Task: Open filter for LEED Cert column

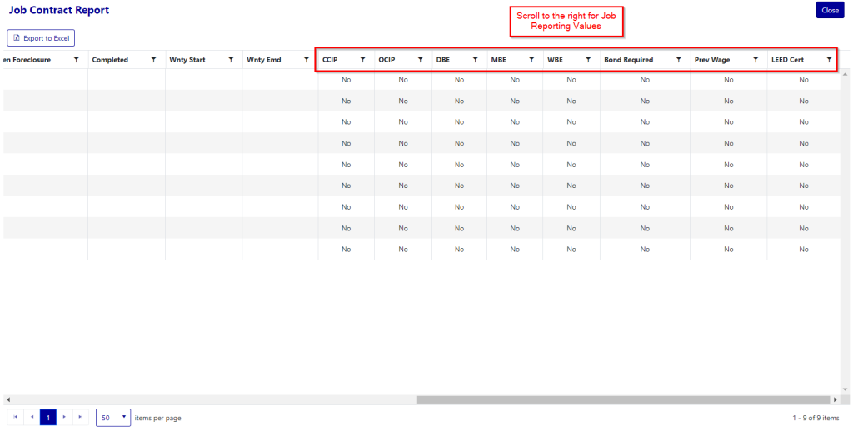Action: (829, 60)
